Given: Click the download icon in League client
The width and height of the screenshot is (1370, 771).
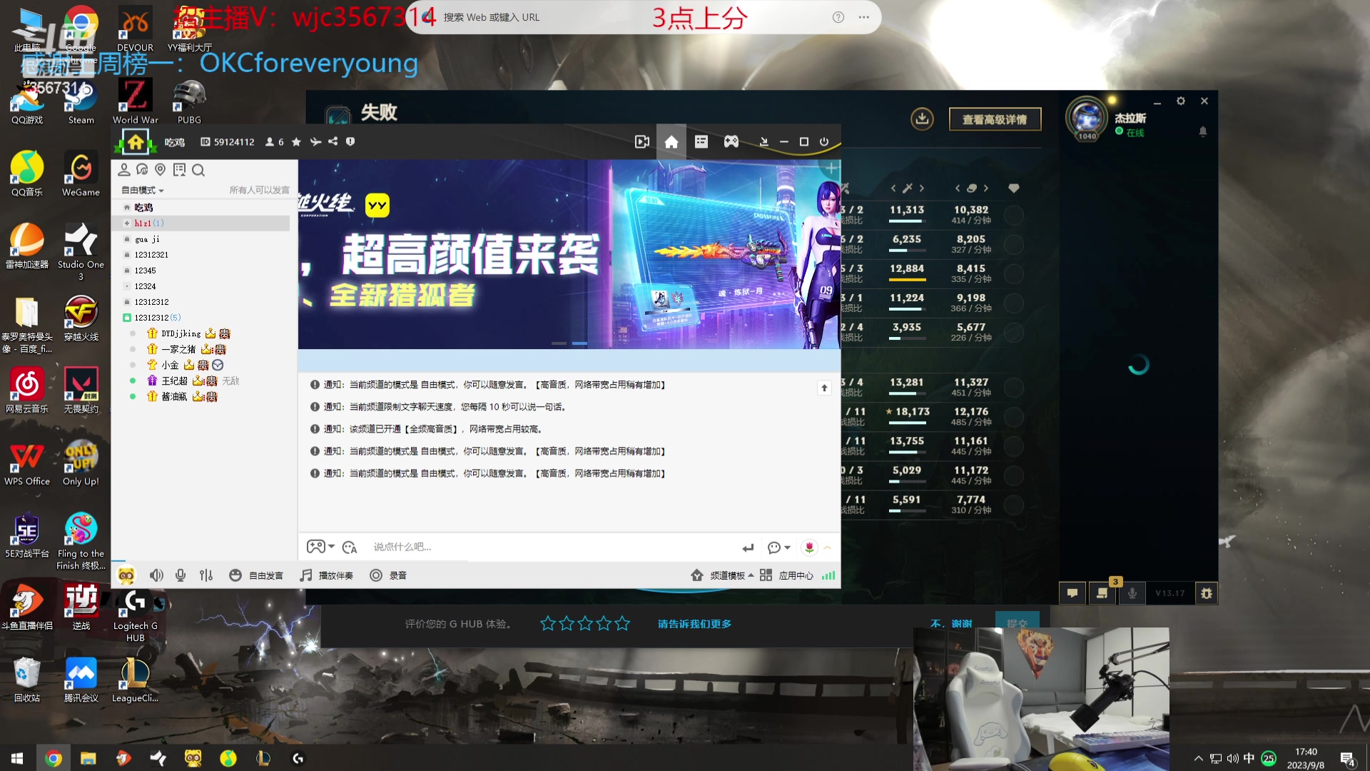Looking at the screenshot, I should coord(922,119).
